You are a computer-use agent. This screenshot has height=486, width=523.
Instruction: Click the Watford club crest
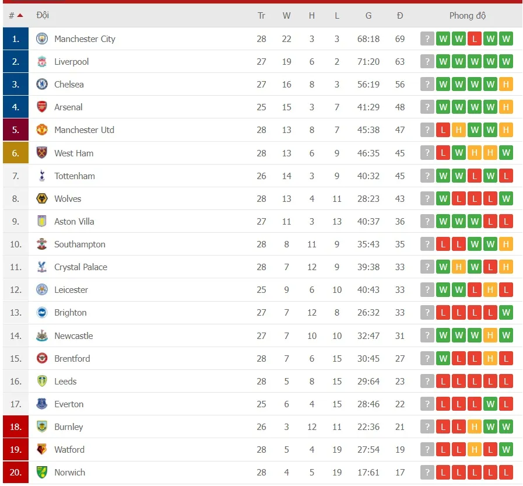point(41,449)
